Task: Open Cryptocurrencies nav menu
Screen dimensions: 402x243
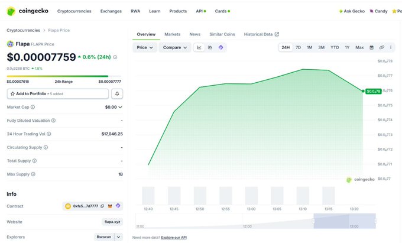Action: click(74, 11)
